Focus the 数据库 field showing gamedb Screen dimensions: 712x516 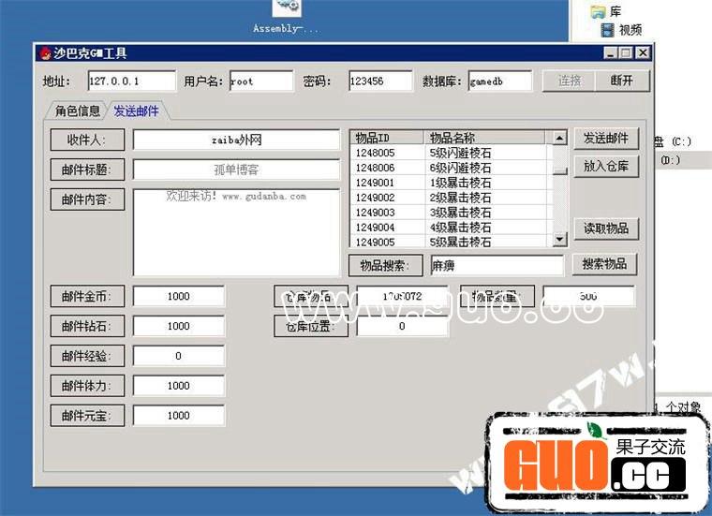click(500, 81)
